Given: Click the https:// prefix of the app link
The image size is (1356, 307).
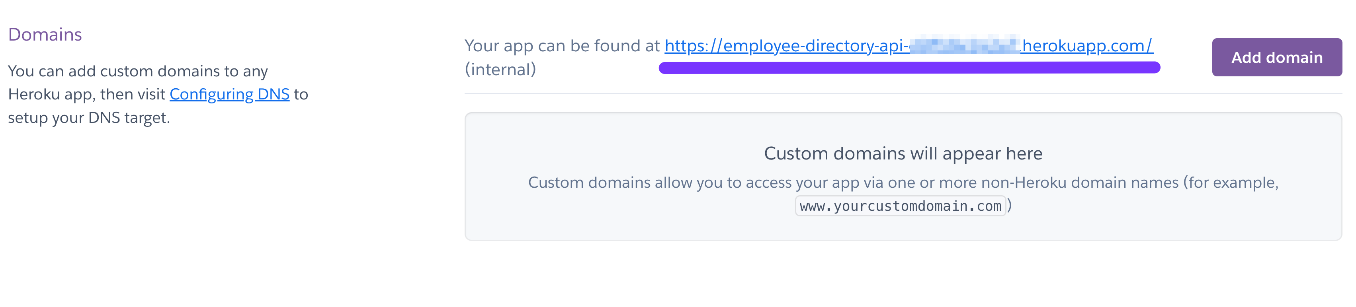Looking at the screenshot, I should coord(690,46).
